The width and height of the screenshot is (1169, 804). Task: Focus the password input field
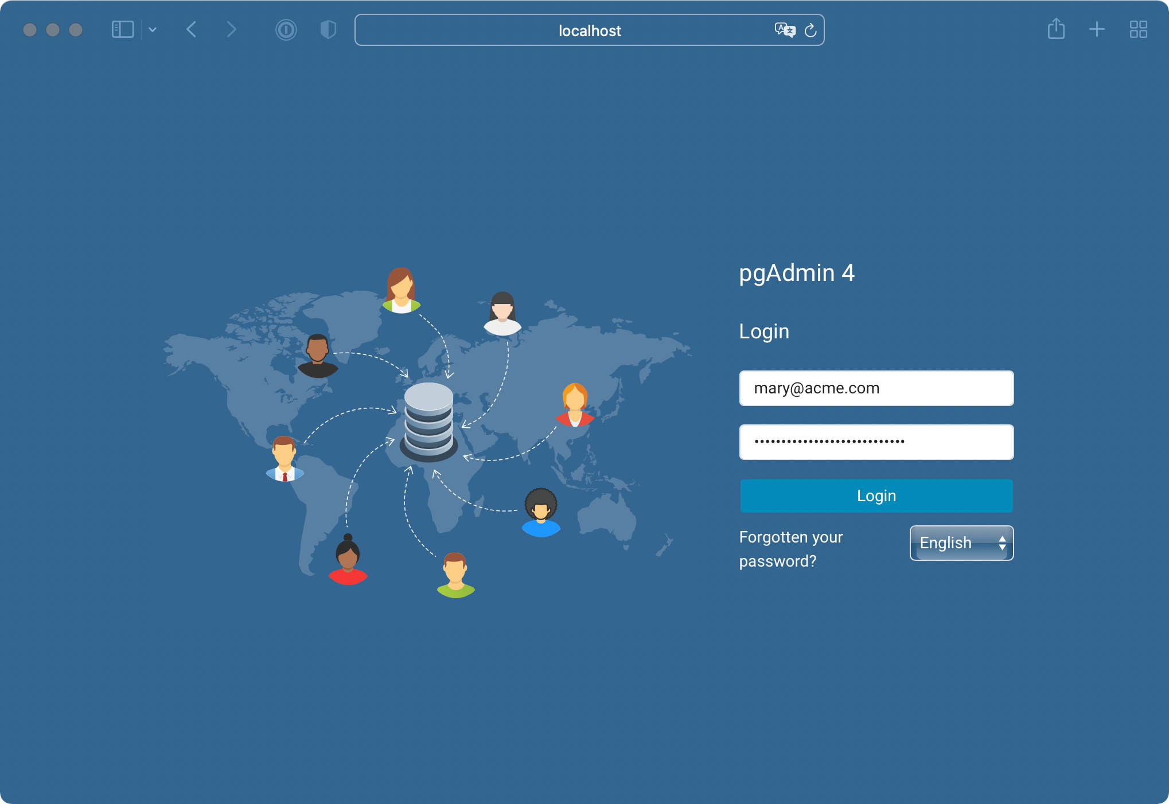point(876,442)
